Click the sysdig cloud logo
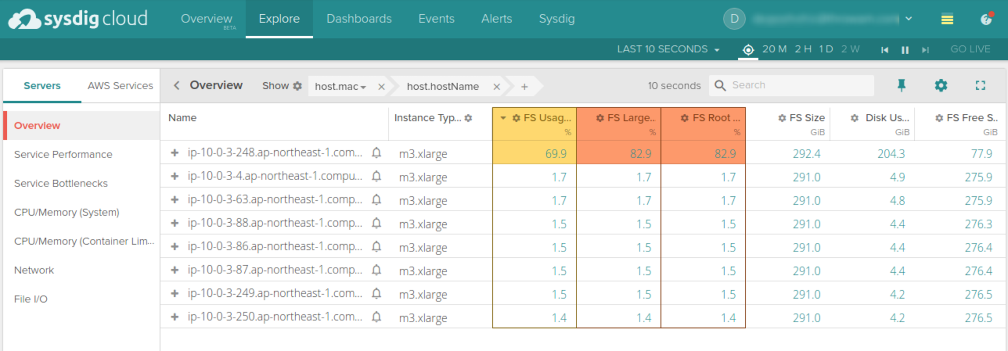 pos(78,19)
